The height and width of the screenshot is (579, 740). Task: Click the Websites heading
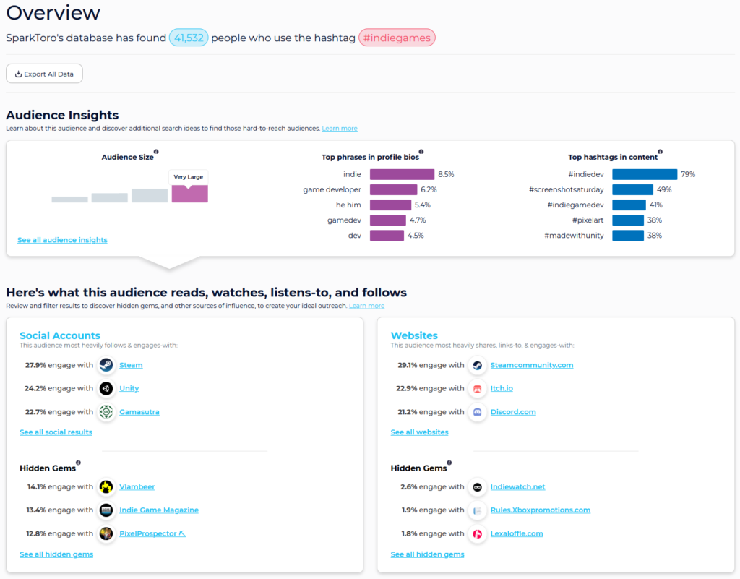click(x=414, y=335)
